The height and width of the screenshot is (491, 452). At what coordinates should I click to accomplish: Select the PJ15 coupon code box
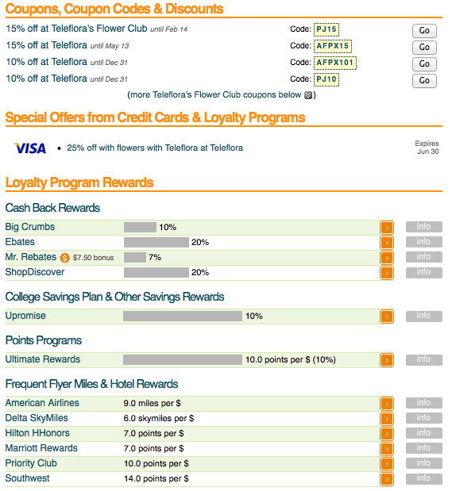(x=326, y=29)
